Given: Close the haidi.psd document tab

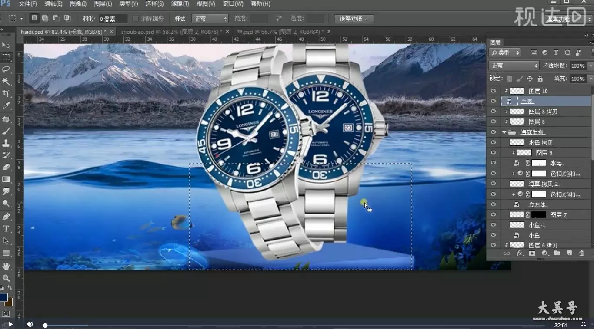Looking at the screenshot, I should [x=111, y=31].
